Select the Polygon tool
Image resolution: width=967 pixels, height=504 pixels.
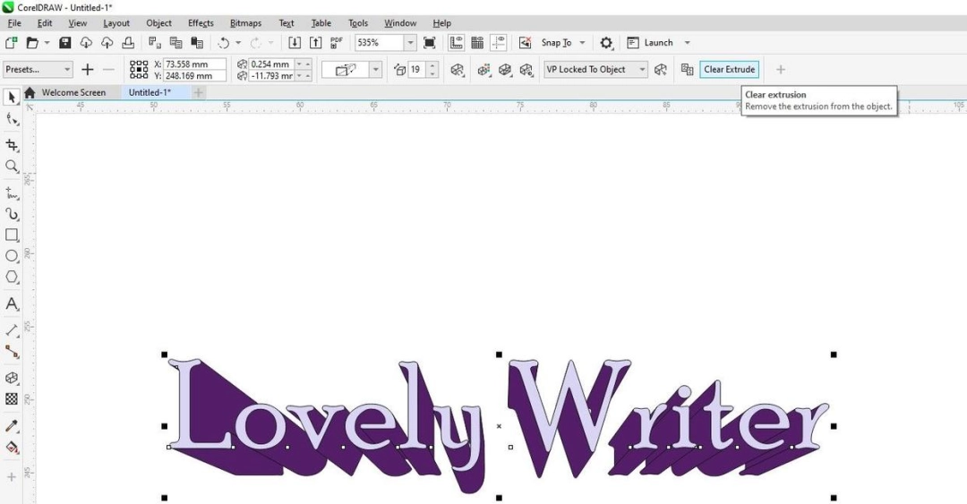click(x=11, y=277)
